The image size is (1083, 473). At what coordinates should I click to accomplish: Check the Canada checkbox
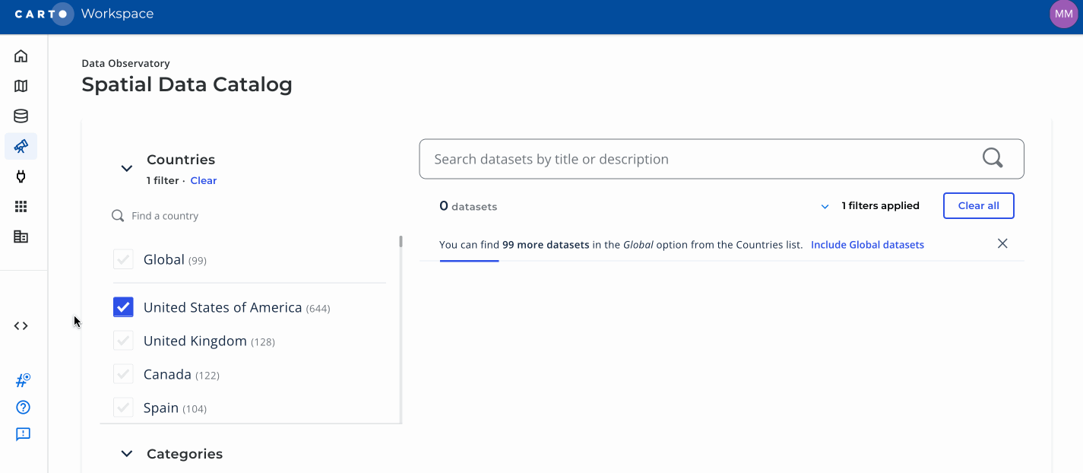coord(123,374)
